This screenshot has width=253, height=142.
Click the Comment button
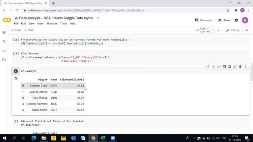[204, 20]
